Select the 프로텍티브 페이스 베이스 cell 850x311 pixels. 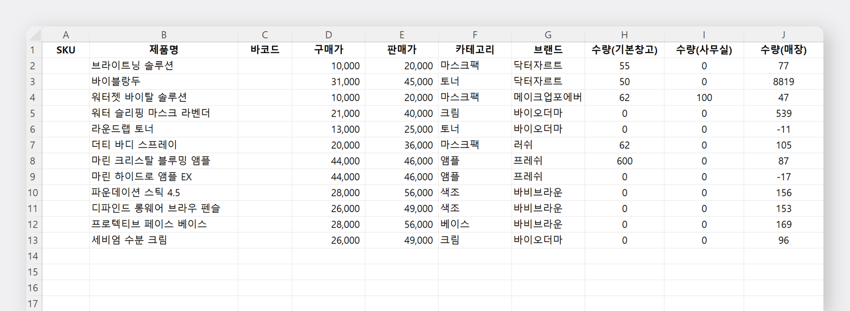pyautogui.click(x=164, y=224)
